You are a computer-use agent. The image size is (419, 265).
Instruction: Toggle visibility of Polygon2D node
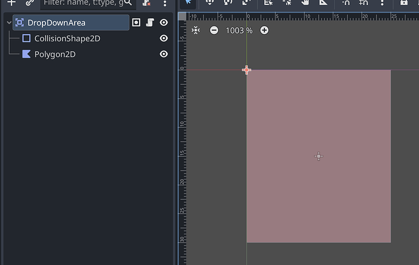(164, 54)
